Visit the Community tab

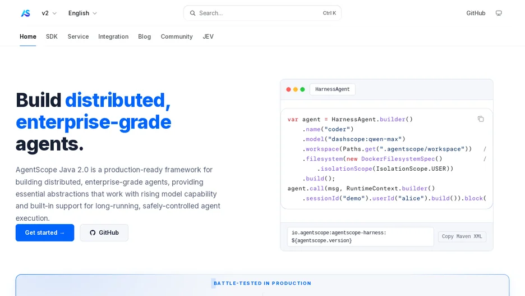point(177,37)
